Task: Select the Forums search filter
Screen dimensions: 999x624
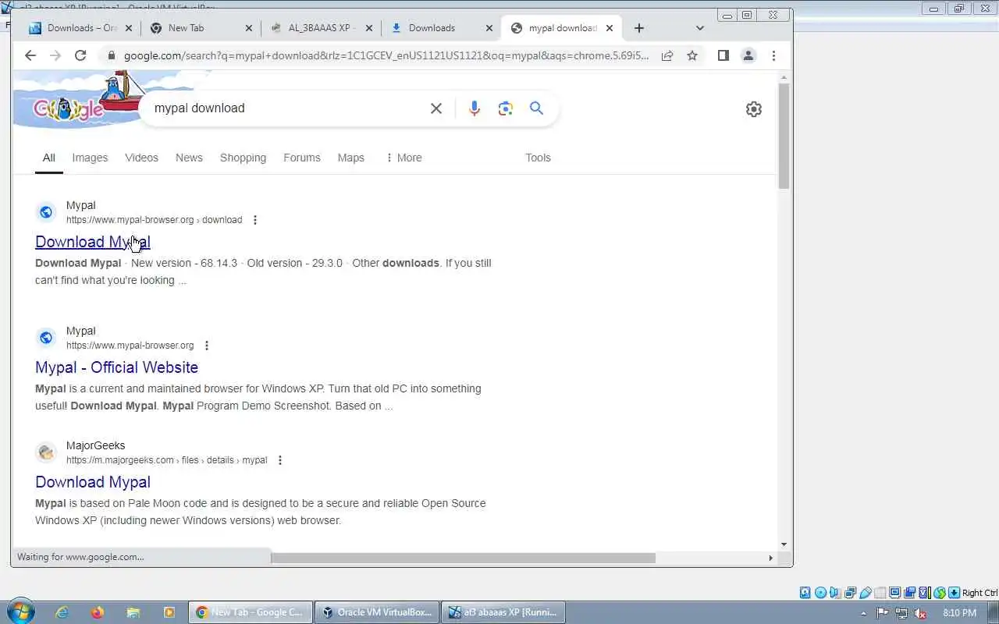Action: pyautogui.click(x=302, y=158)
